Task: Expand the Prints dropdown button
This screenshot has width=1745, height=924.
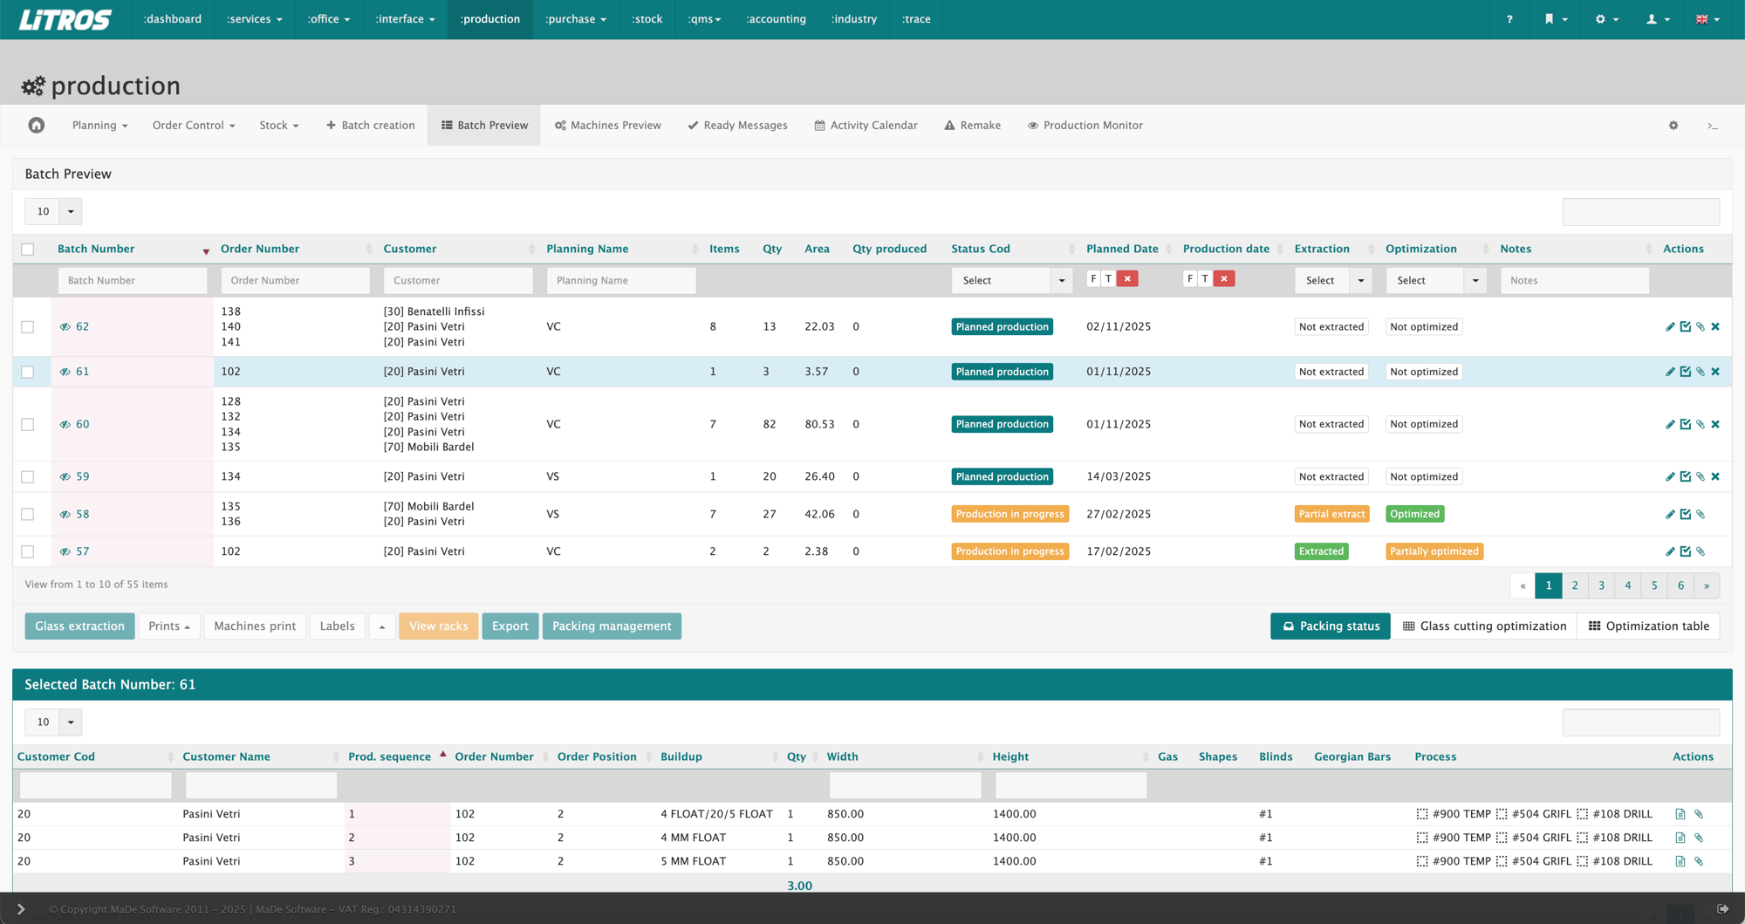Action: click(169, 626)
